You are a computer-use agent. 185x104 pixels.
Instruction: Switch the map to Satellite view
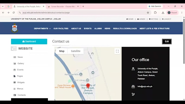tap(76, 51)
